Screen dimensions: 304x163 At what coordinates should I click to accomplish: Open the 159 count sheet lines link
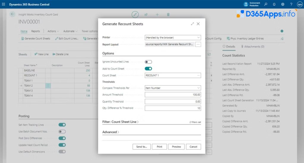point(88,91)
